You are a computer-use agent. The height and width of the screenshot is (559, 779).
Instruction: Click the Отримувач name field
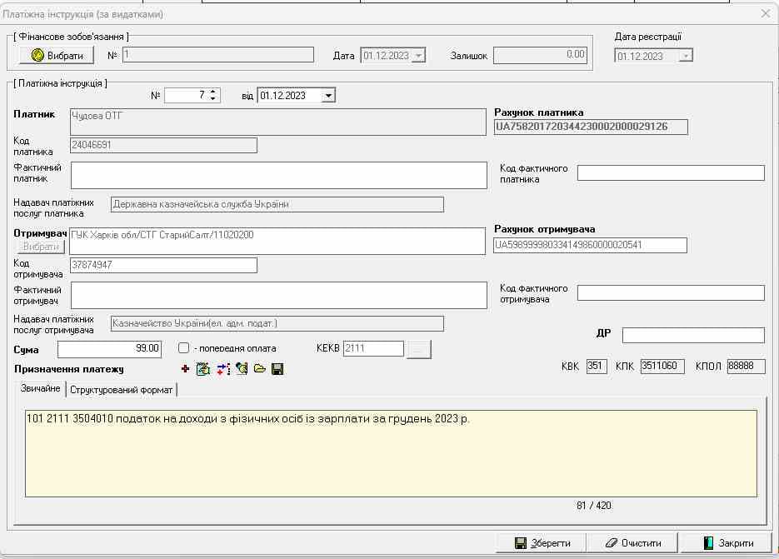(277, 241)
